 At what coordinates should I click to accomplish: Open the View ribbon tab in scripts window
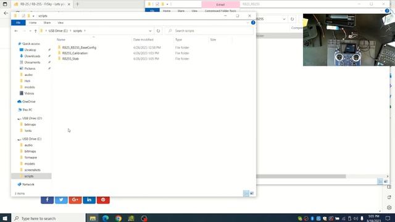point(60,23)
